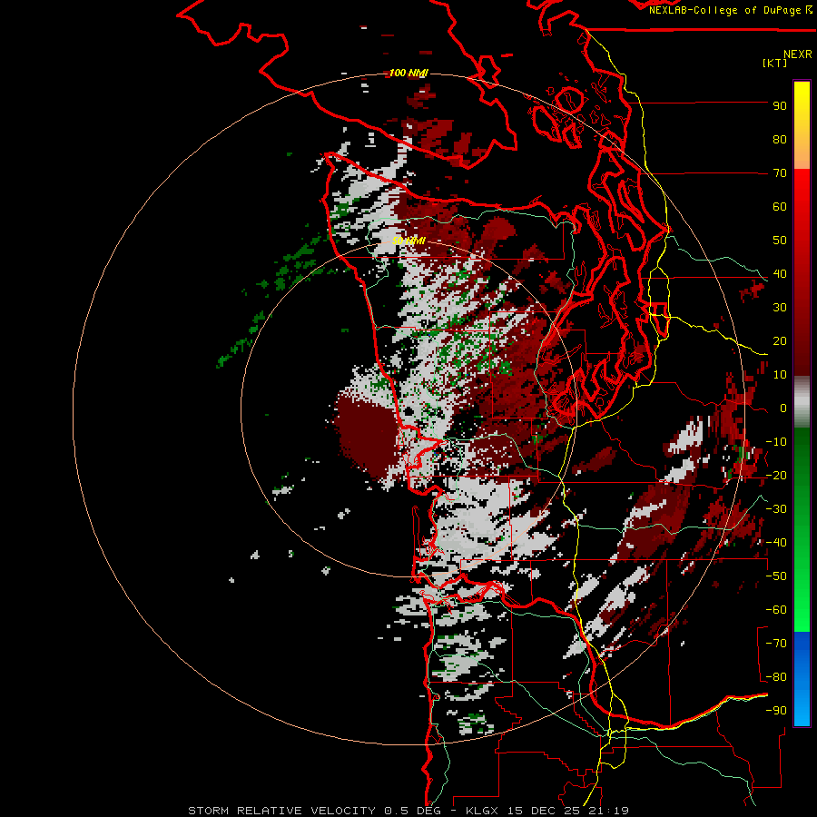Click the 70 value on velocity scale

coord(780,173)
